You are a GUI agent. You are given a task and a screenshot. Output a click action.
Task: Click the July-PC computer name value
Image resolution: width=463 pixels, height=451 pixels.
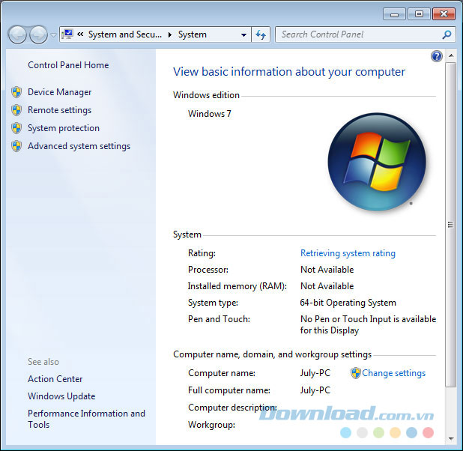315,373
